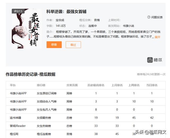Click 总榜 in the 女频最热榜 row

(x=69, y=118)
